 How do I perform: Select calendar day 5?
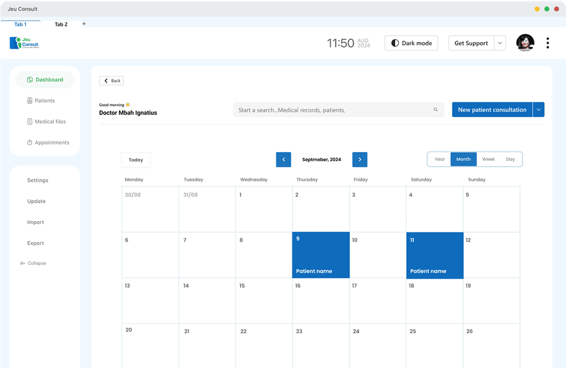[491, 209]
